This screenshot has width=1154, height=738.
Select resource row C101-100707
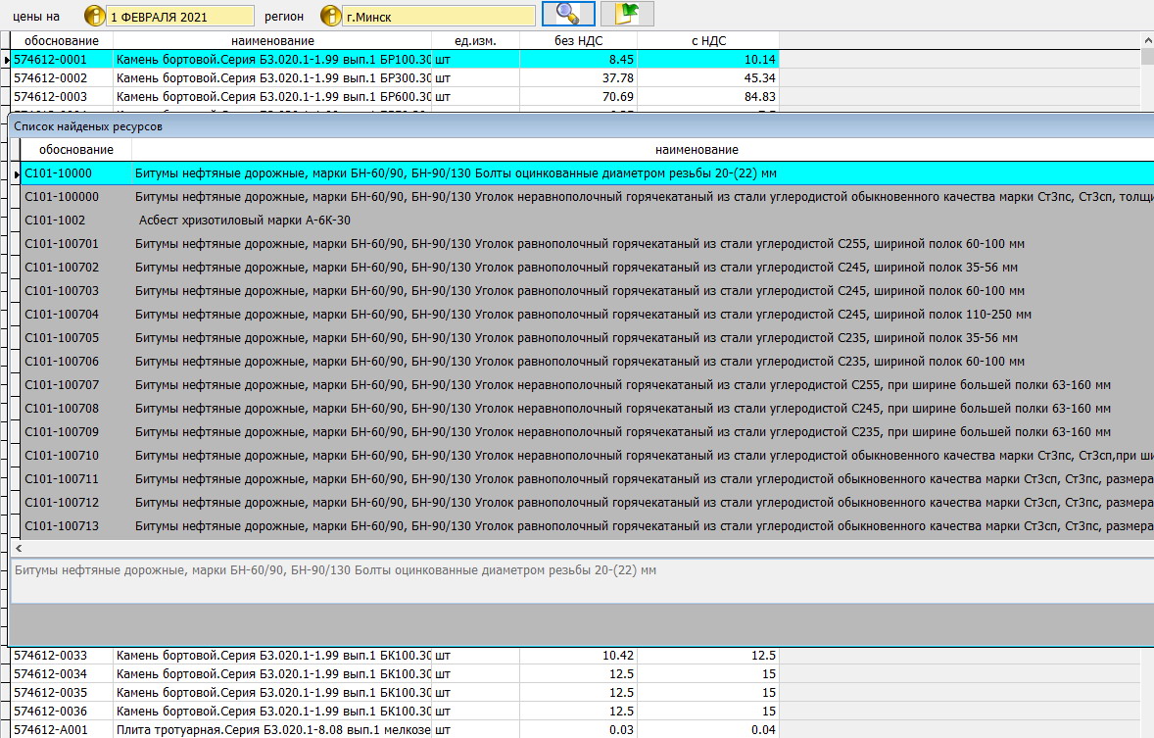587,385
